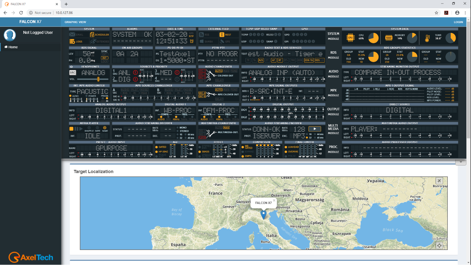This screenshot has height=265, width=471.
Task: Click the crosshair locate icon on map
Action: pyautogui.click(x=439, y=245)
